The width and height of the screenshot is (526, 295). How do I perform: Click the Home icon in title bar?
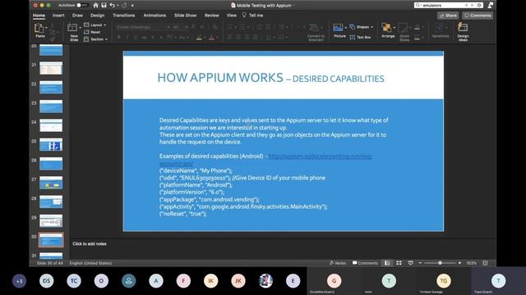96,6
